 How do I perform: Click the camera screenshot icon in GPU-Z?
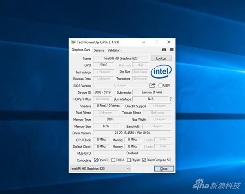(x=164, y=50)
